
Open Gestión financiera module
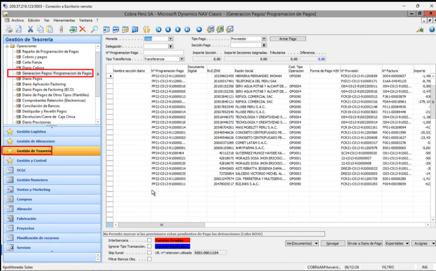click(x=52, y=180)
